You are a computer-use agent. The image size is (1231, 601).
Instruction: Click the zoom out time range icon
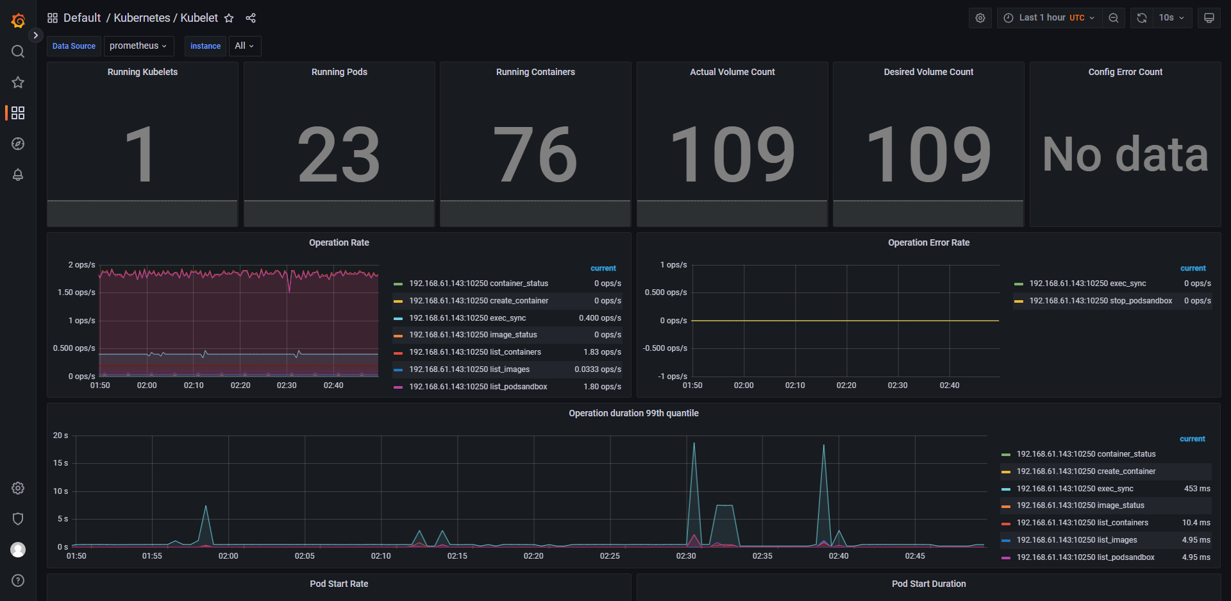click(x=1114, y=18)
